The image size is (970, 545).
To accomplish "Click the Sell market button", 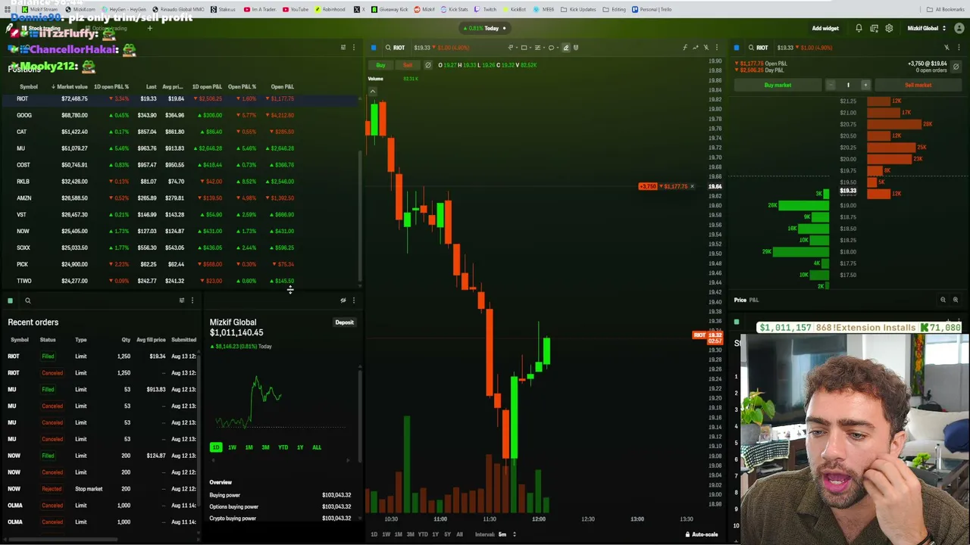I will pyautogui.click(x=918, y=85).
